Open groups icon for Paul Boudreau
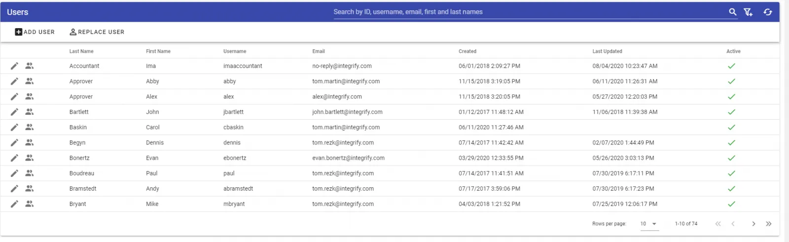The image size is (789, 242). pos(30,173)
